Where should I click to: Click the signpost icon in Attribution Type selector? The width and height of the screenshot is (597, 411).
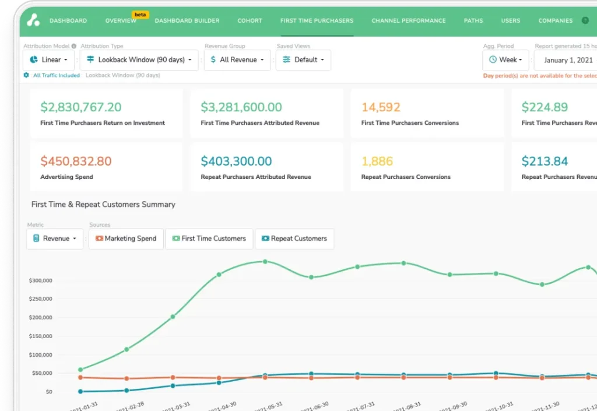click(90, 59)
